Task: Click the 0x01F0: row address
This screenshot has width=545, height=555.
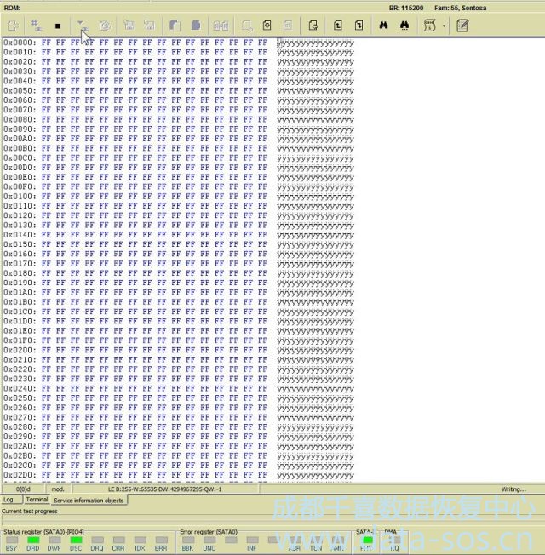Action: click(x=20, y=340)
